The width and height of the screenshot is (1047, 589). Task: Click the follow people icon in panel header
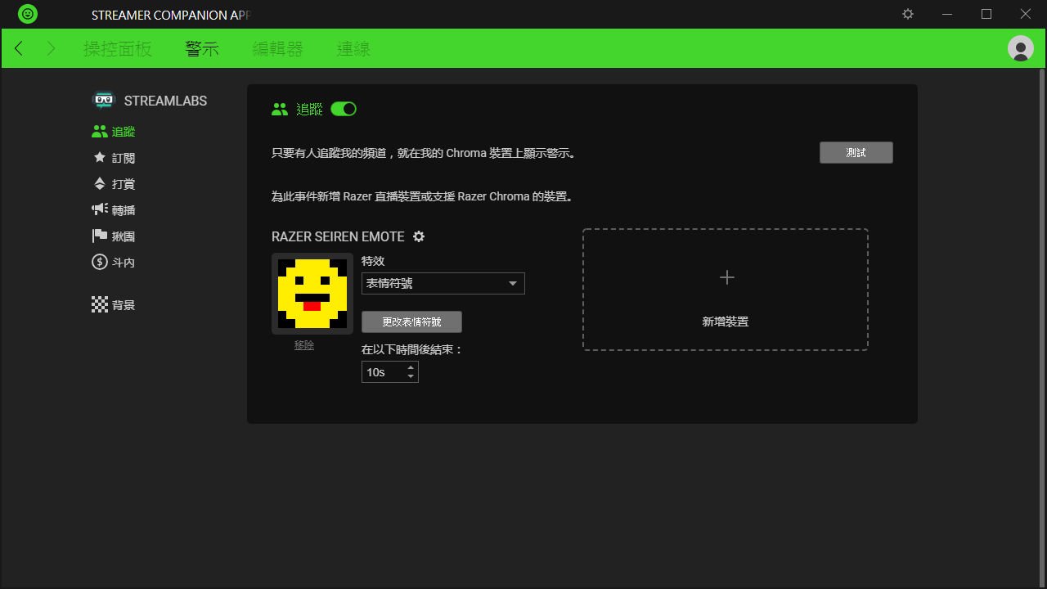280,109
